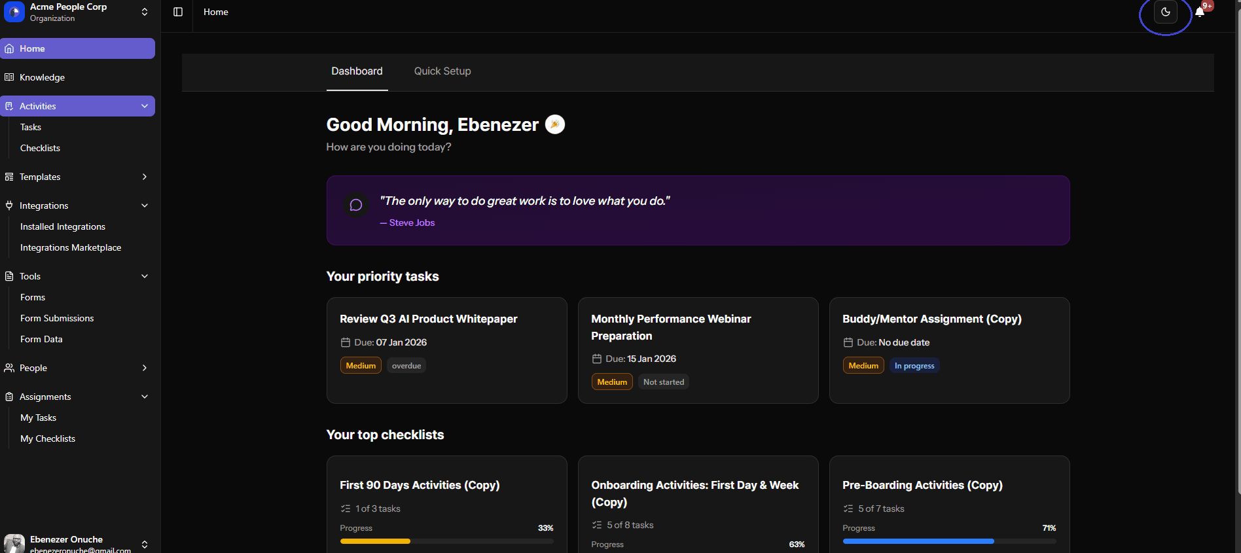Click the Assignments clipboard icon

[9, 397]
